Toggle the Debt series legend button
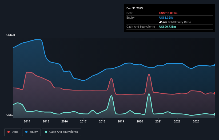The width and height of the screenshot is (219, 140). [13, 132]
